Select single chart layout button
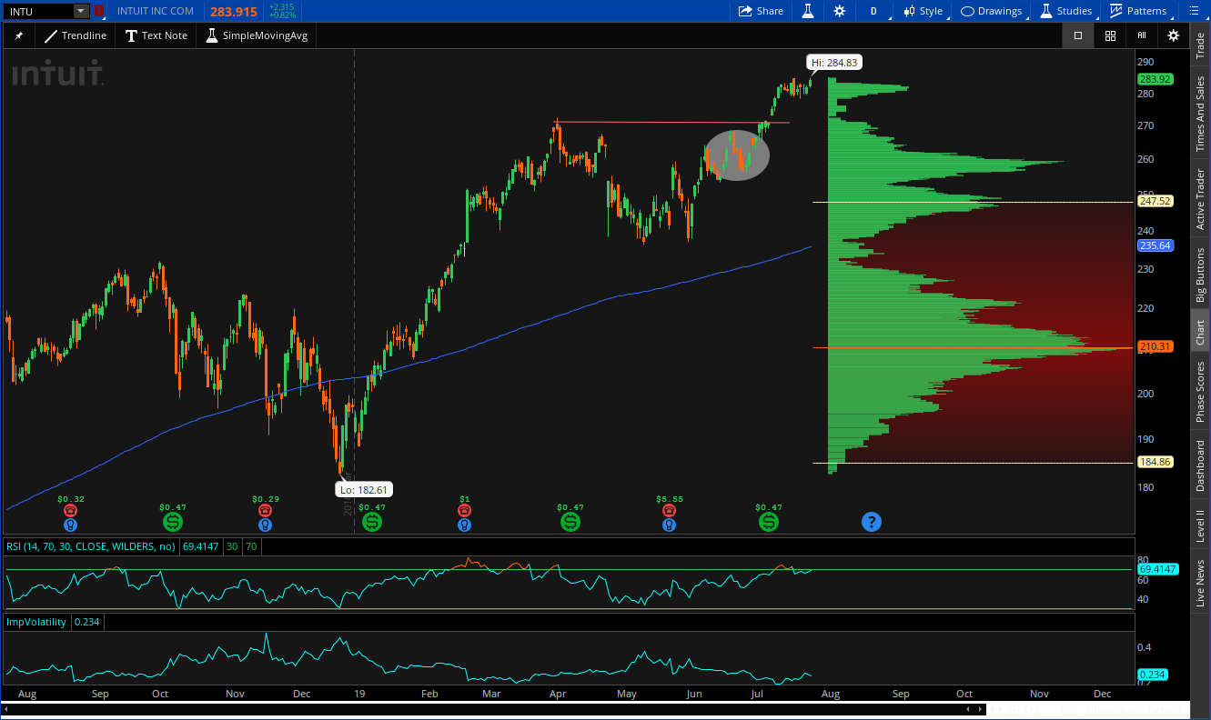Viewport: 1211px width, 720px height. click(x=1078, y=35)
